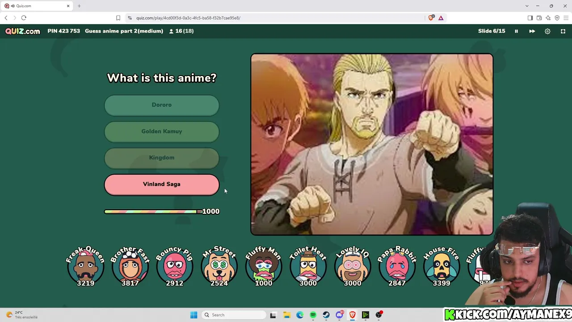The height and width of the screenshot is (322, 572).
Task: Close the Quiz.com tab
Action: coord(68,6)
